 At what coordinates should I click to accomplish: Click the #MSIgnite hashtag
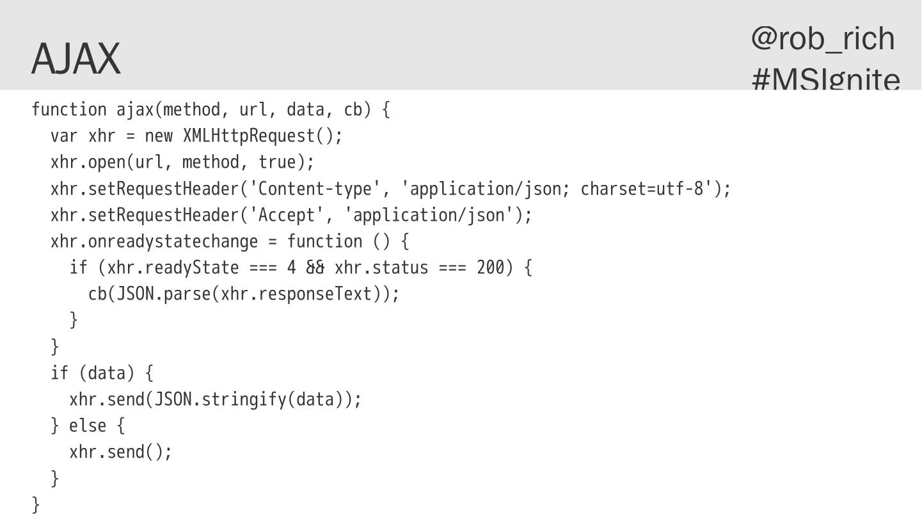click(x=825, y=80)
